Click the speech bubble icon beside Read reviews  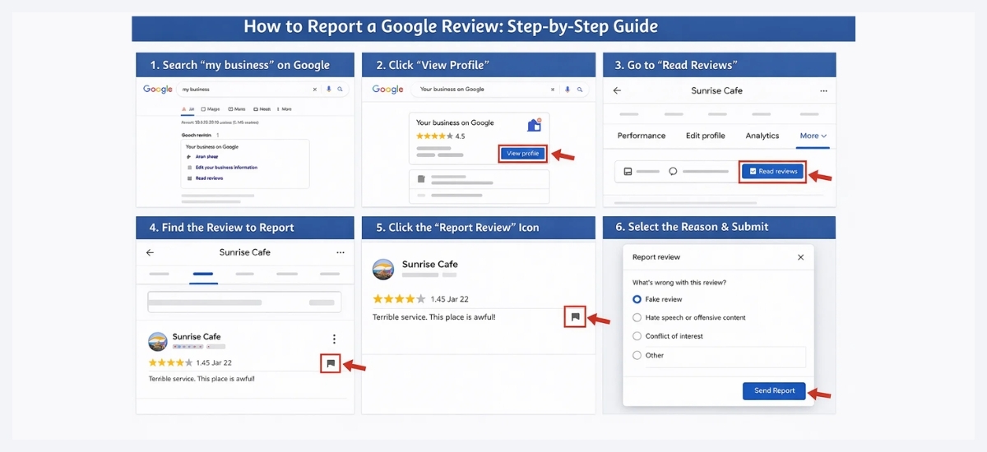pos(673,172)
